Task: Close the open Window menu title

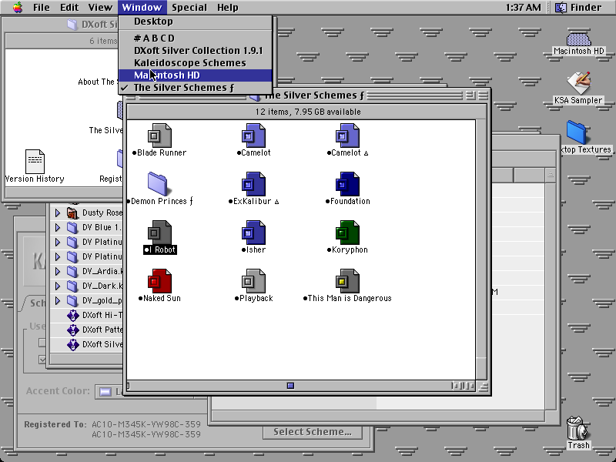Action: click(x=142, y=8)
